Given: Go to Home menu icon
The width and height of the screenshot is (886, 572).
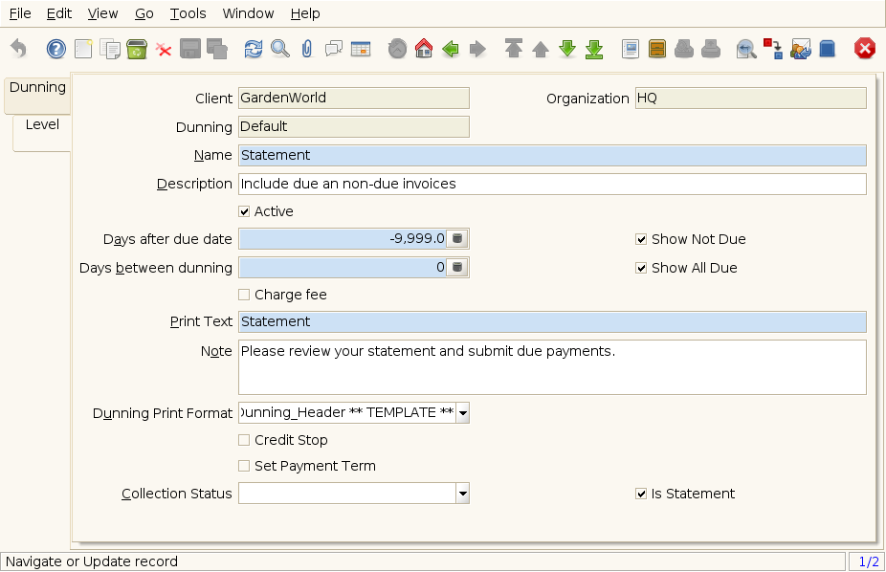Looking at the screenshot, I should [424, 49].
